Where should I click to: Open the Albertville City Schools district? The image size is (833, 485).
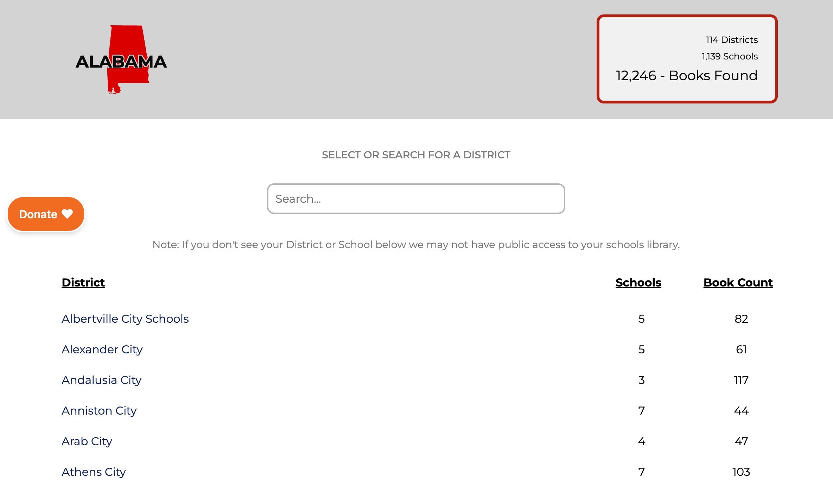125,319
